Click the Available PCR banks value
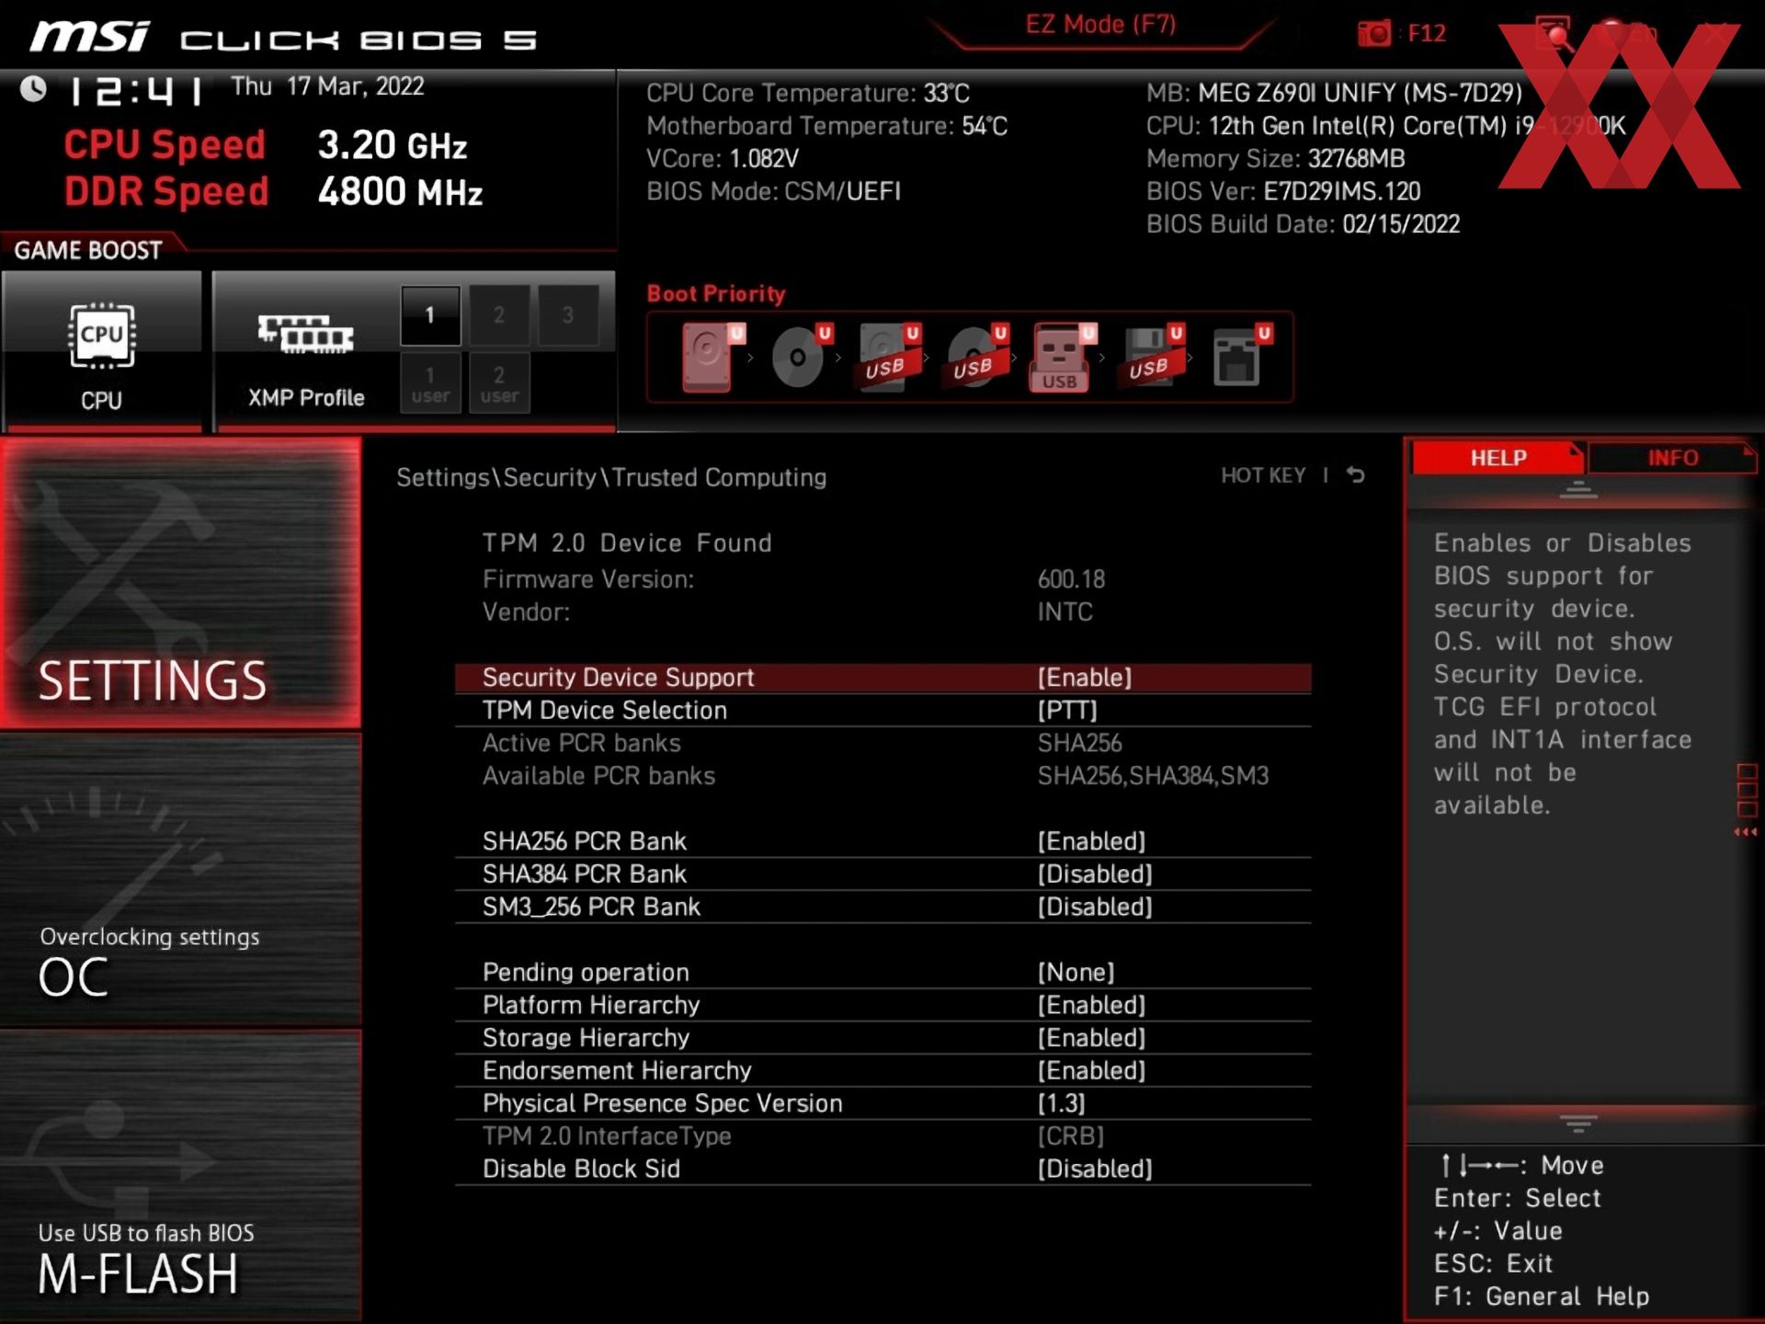Image resolution: width=1765 pixels, height=1324 pixels. [1153, 776]
